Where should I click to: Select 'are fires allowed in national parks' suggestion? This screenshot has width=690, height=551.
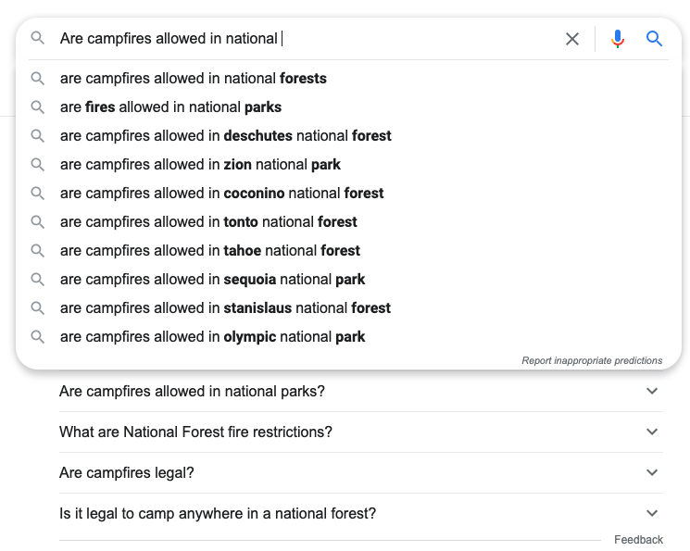click(x=170, y=107)
